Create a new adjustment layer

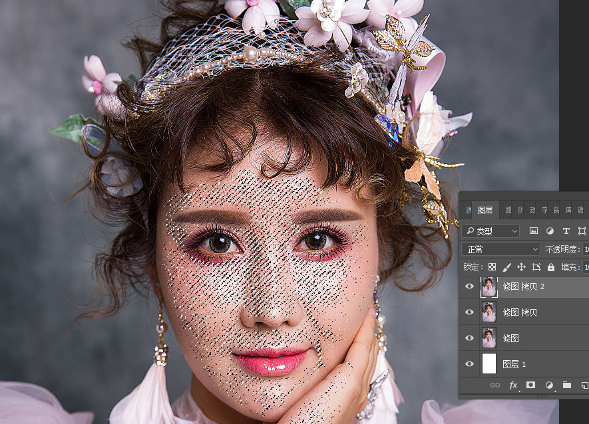[549, 385]
